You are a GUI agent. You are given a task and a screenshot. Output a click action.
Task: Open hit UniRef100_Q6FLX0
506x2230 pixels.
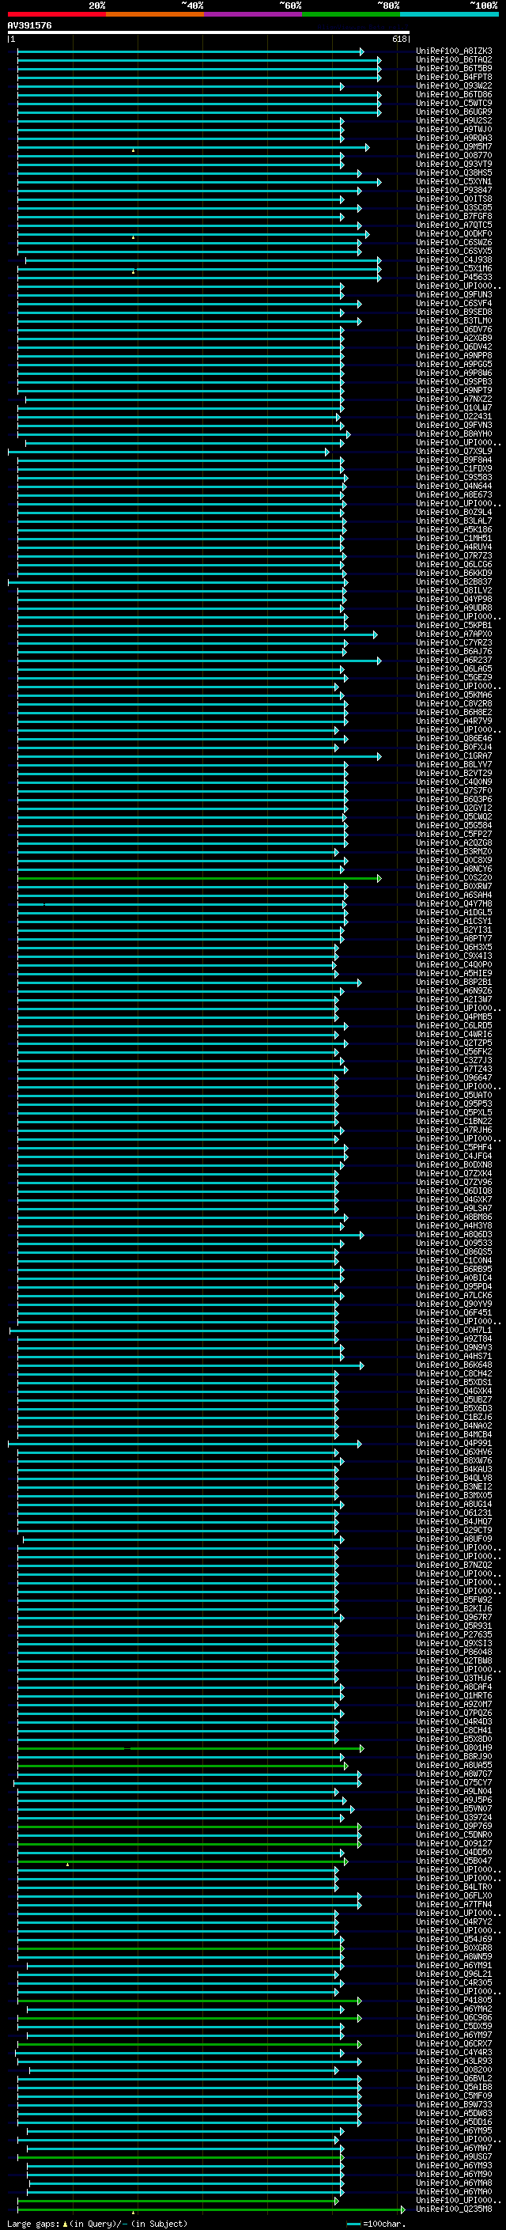pyautogui.click(x=453, y=1896)
